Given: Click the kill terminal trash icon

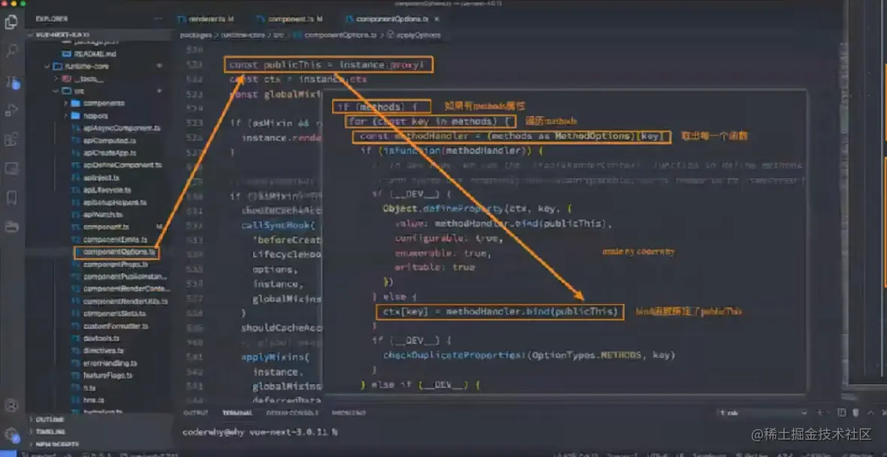Looking at the screenshot, I should coord(856,413).
